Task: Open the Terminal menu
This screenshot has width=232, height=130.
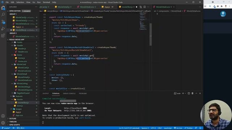Action: 46,2
